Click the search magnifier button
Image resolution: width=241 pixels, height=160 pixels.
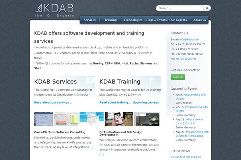tap(207, 8)
